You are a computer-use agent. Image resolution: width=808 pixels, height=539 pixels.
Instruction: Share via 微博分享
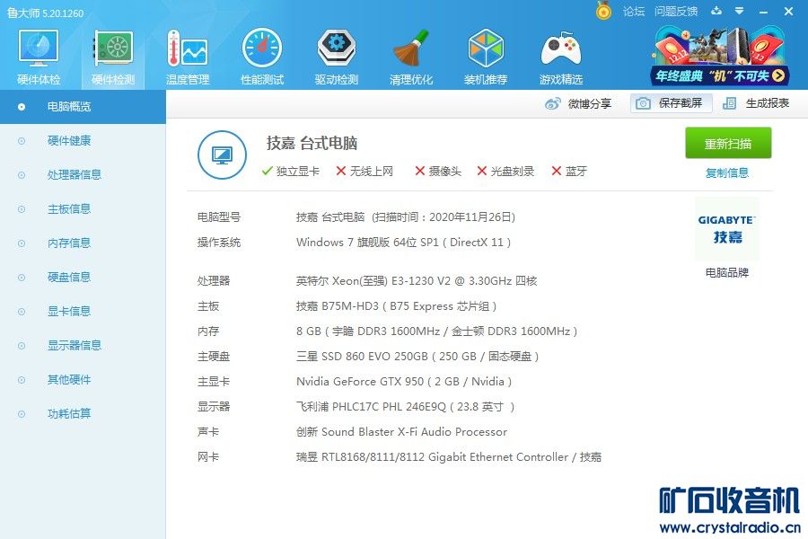[579, 103]
